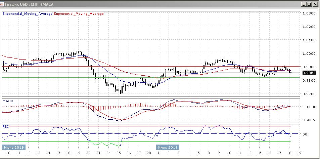The height and width of the screenshot is (159, 320).
Task: Click the MACD +0.000 axis label
Action: coord(309,107)
